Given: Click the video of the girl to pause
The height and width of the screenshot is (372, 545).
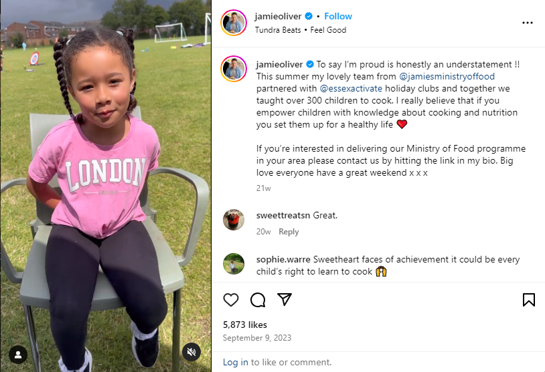Looking at the screenshot, I should [x=105, y=186].
